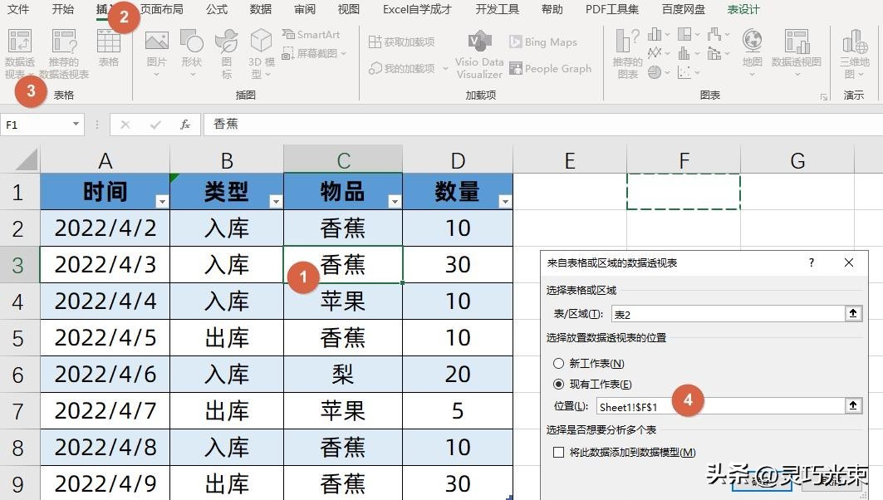Click the 位置 location input field
The height and width of the screenshot is (500, 883).
[719, 406]
